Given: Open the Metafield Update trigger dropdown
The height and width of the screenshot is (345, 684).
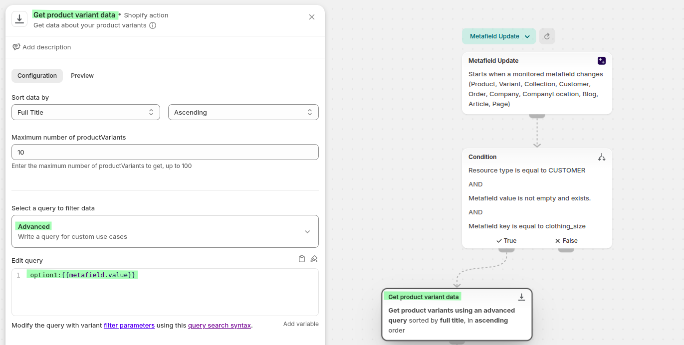Looking at the screenshot, I should point(499,36).
